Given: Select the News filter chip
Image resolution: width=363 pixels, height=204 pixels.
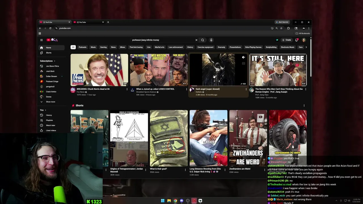Looking at the screenshot, I should (113, 47).
